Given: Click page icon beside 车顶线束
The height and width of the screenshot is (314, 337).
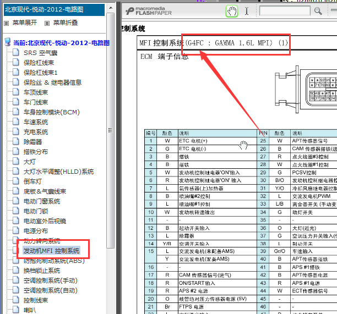Looking at the screenshot, I should (x=15, y=92).
